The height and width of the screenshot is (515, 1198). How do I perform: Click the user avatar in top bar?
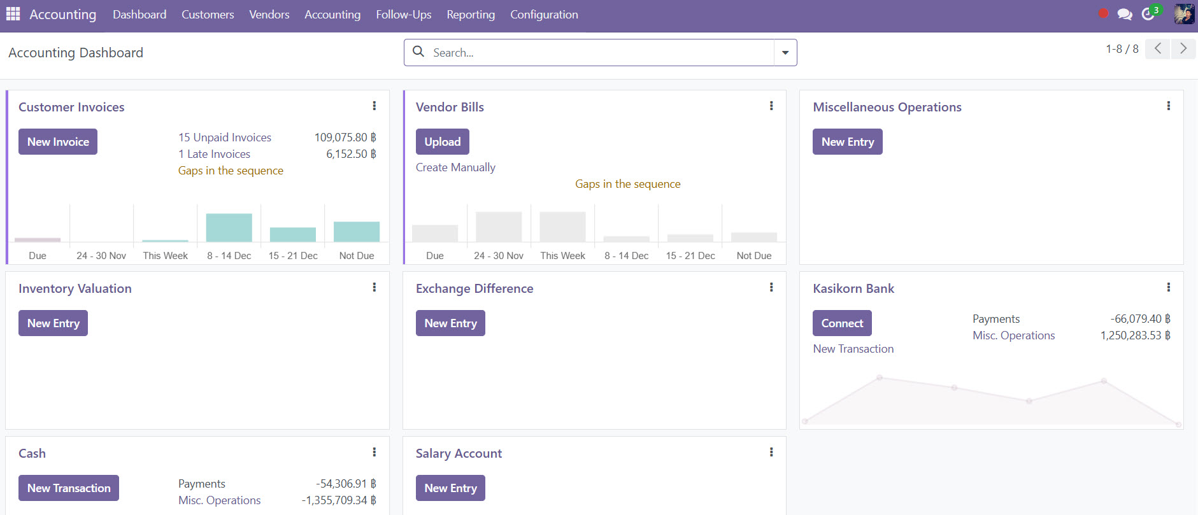coord(1184,14)
